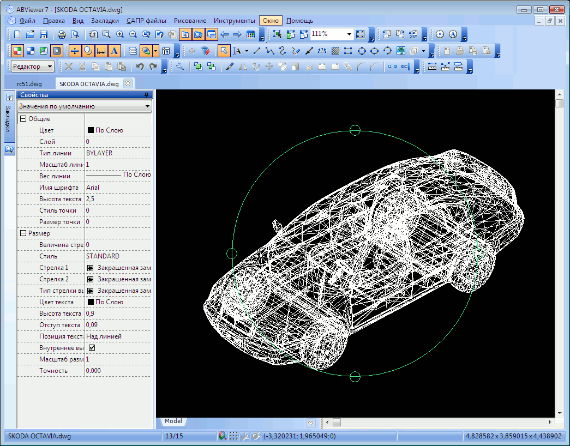Insert image with palm tree icon
The image size is (570, 446).
[x=401, y=51]
